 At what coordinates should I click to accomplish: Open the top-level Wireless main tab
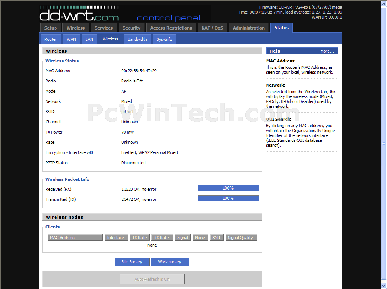pos(75,28)
